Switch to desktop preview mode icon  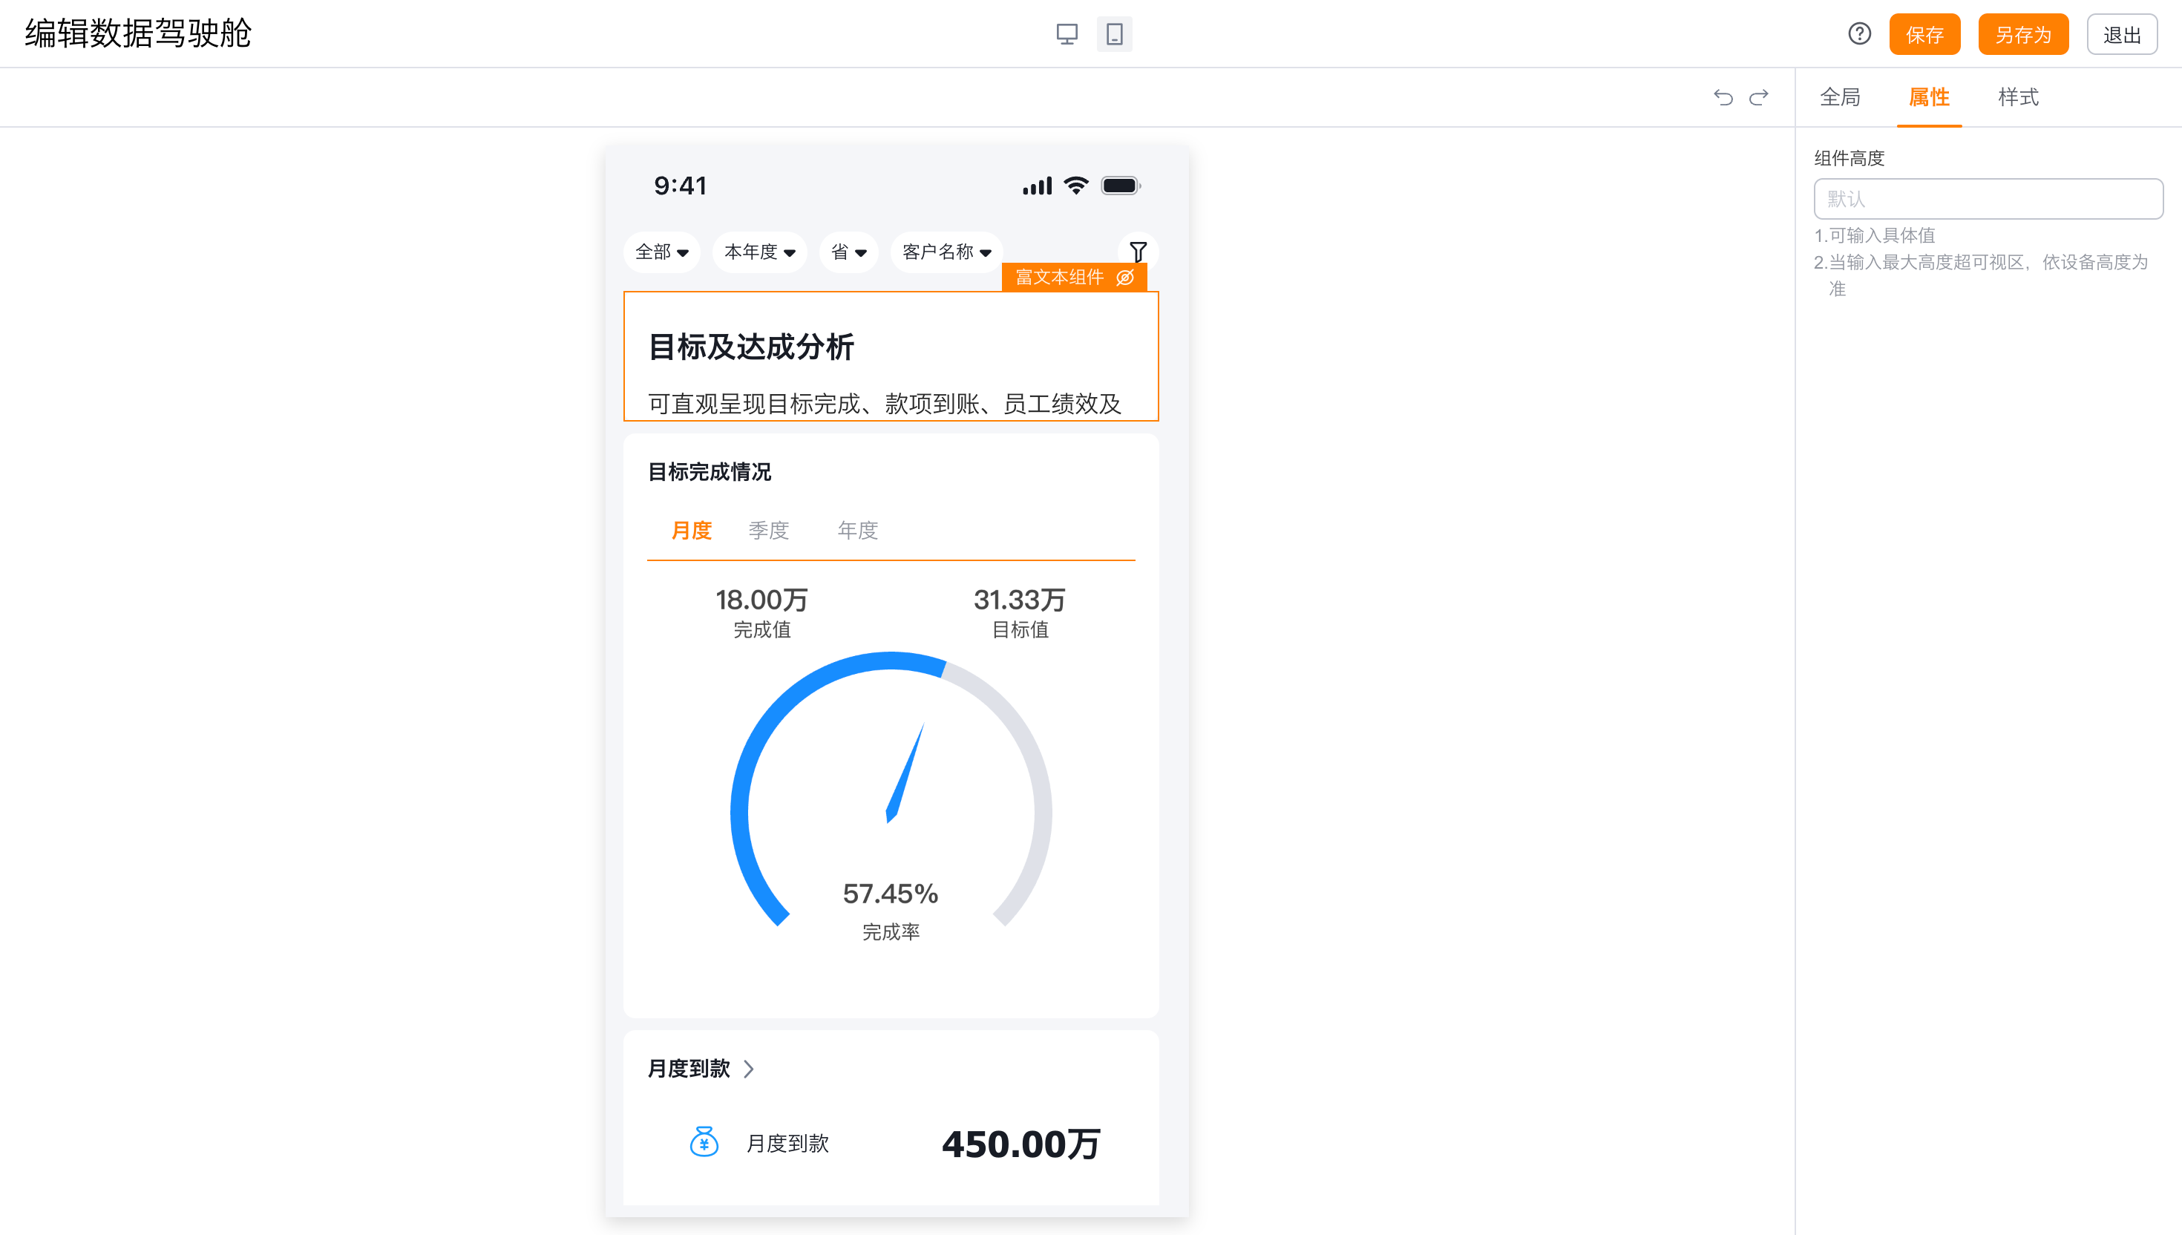coord(1067,34)
